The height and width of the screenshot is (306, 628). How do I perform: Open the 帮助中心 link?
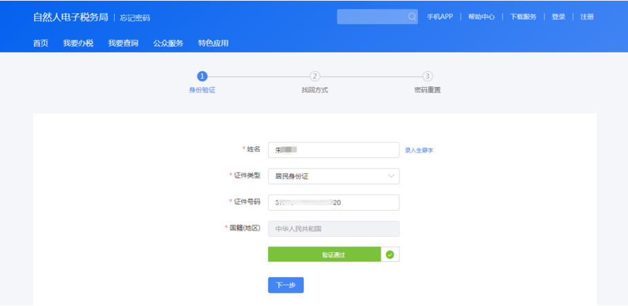click(x=482, y=17)
